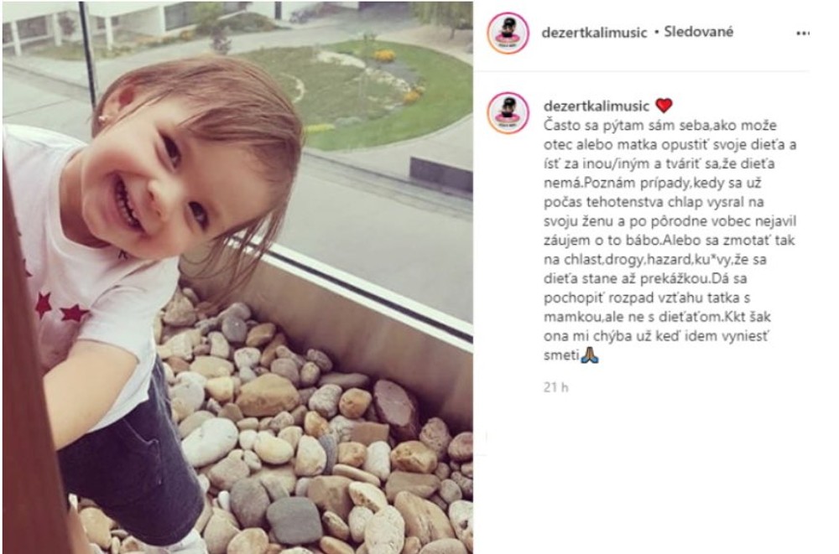Viewport: 839px width, 554px height.
Task: Click the caption line mentioning chlast, drogy, hazard
Action: (655, 259)
